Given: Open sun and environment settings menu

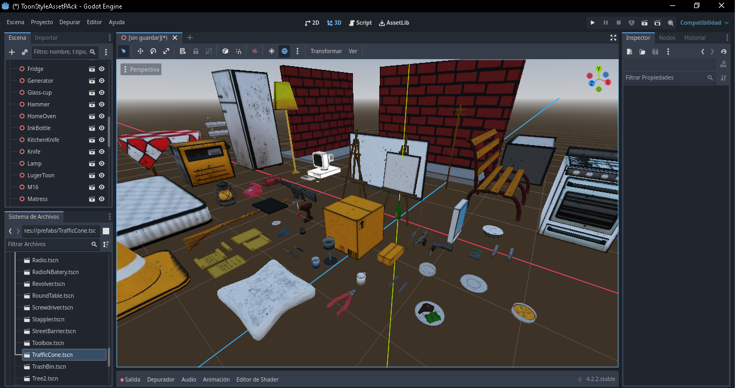Looking at the screenshot, I should click(x=298, y=51).
